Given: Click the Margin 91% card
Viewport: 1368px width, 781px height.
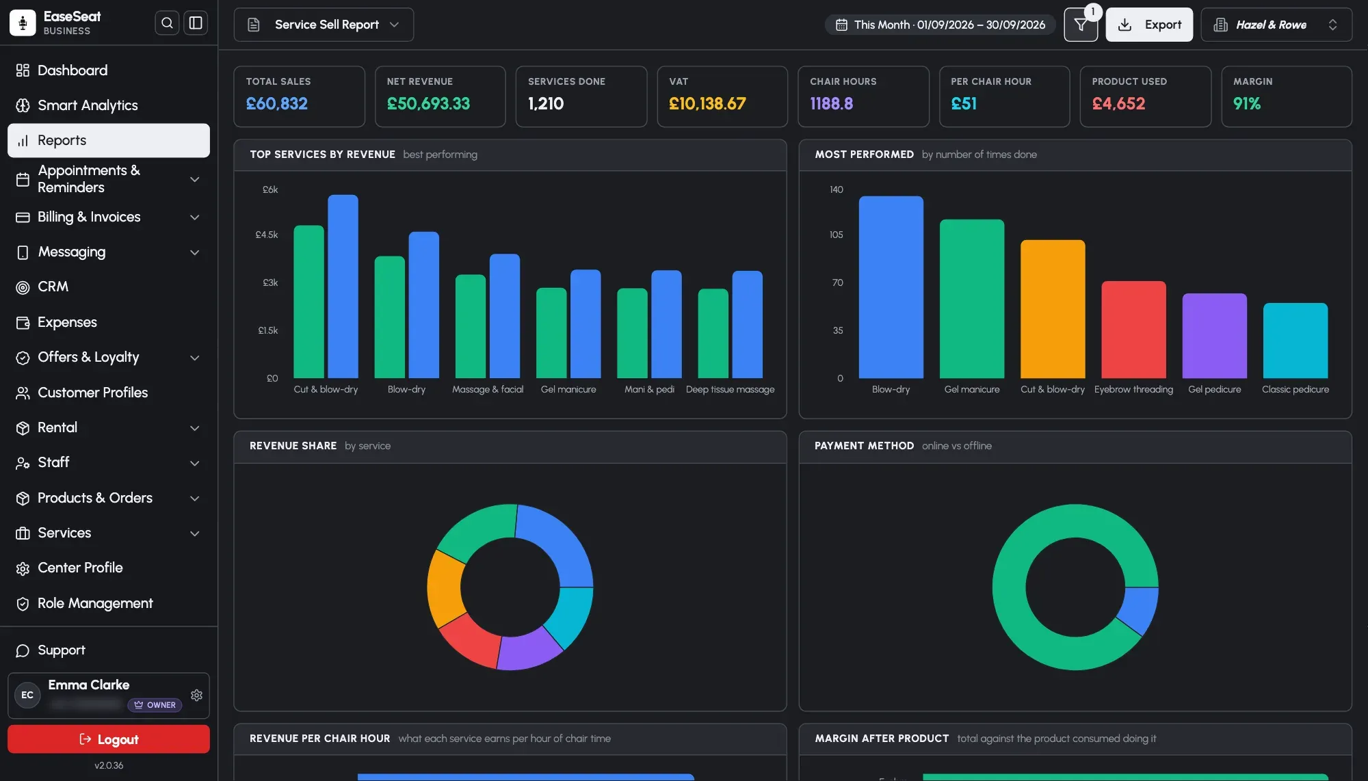Looking at the screenshot, I should tap(1287, 96).
